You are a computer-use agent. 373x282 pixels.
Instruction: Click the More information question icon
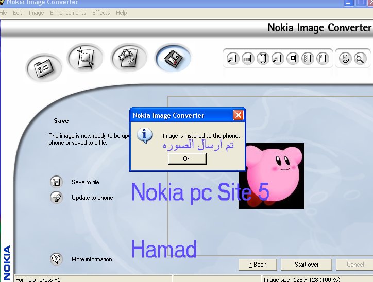tap(56, 259)
